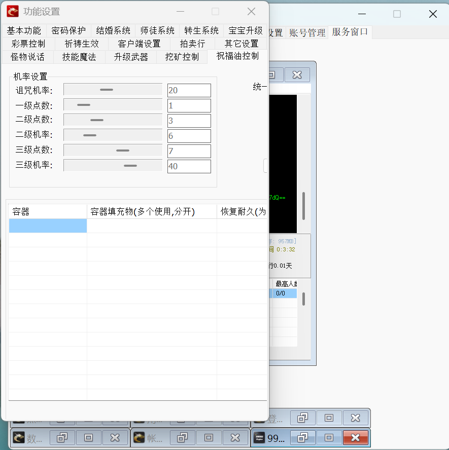Click the engine icon of minimized 99... window
The image size is (449, 450).
click(x=259, y=438)
